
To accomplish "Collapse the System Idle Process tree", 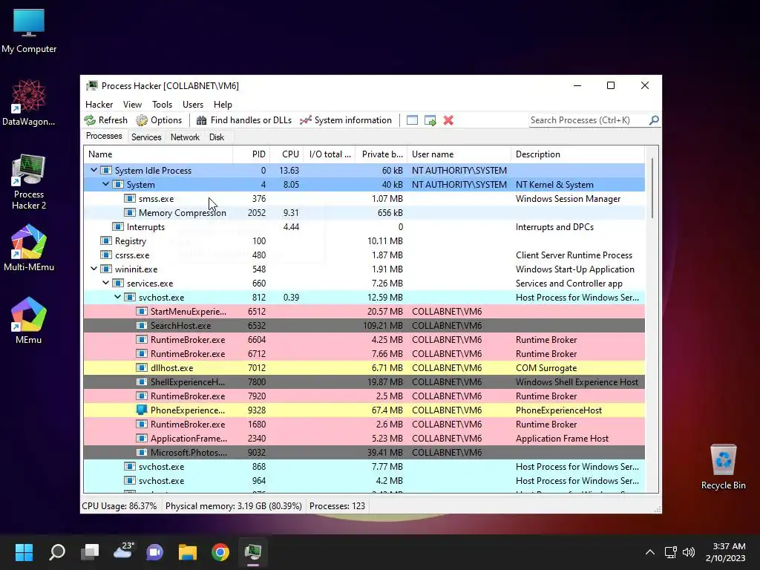I will (x=94, y=170).
